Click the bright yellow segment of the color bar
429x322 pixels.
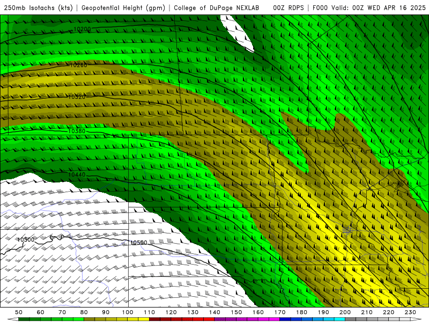144,319
